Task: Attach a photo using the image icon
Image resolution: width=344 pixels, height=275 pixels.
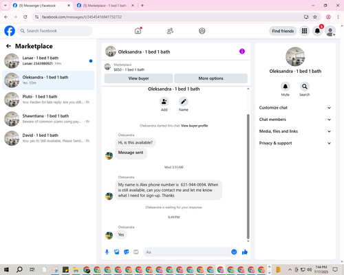Action: click(x=117, y=252)
